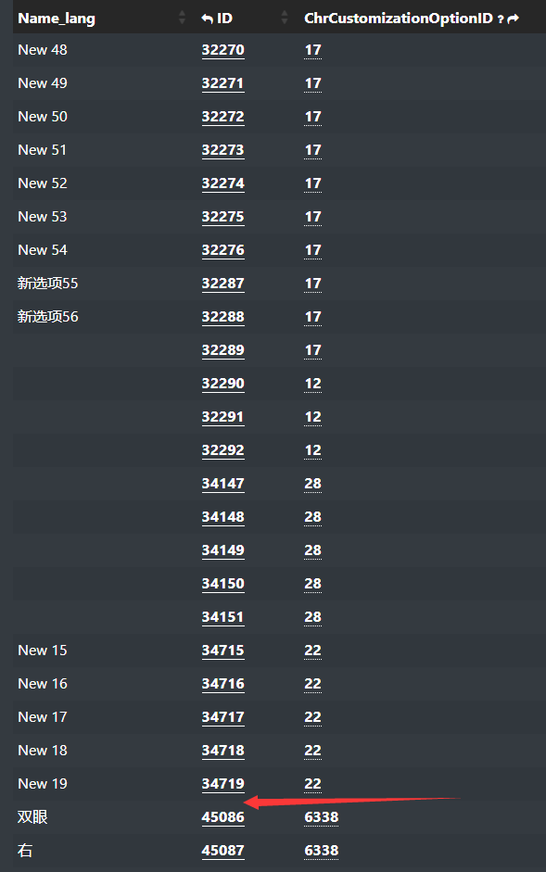Sort the table by Name_lang column arrows

pyautogui.click(x=182, y=18)
